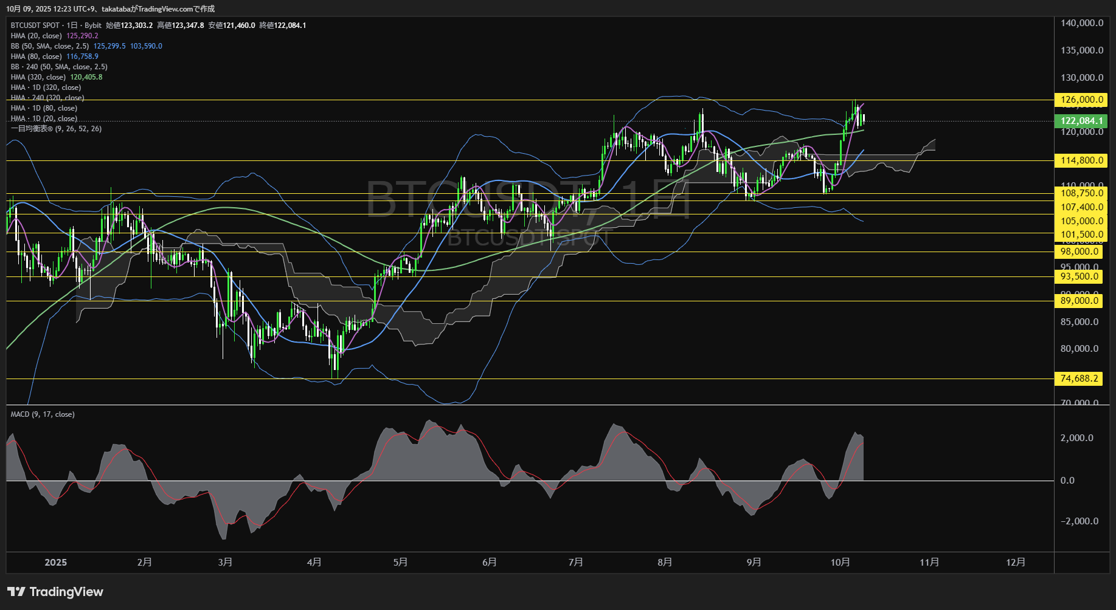Select the HMA (20, close) indicator legend
The image size is (1116, 610).
[36, 36]
